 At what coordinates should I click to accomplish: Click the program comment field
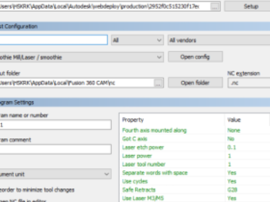pyautogui.click(x=55, y=149)
